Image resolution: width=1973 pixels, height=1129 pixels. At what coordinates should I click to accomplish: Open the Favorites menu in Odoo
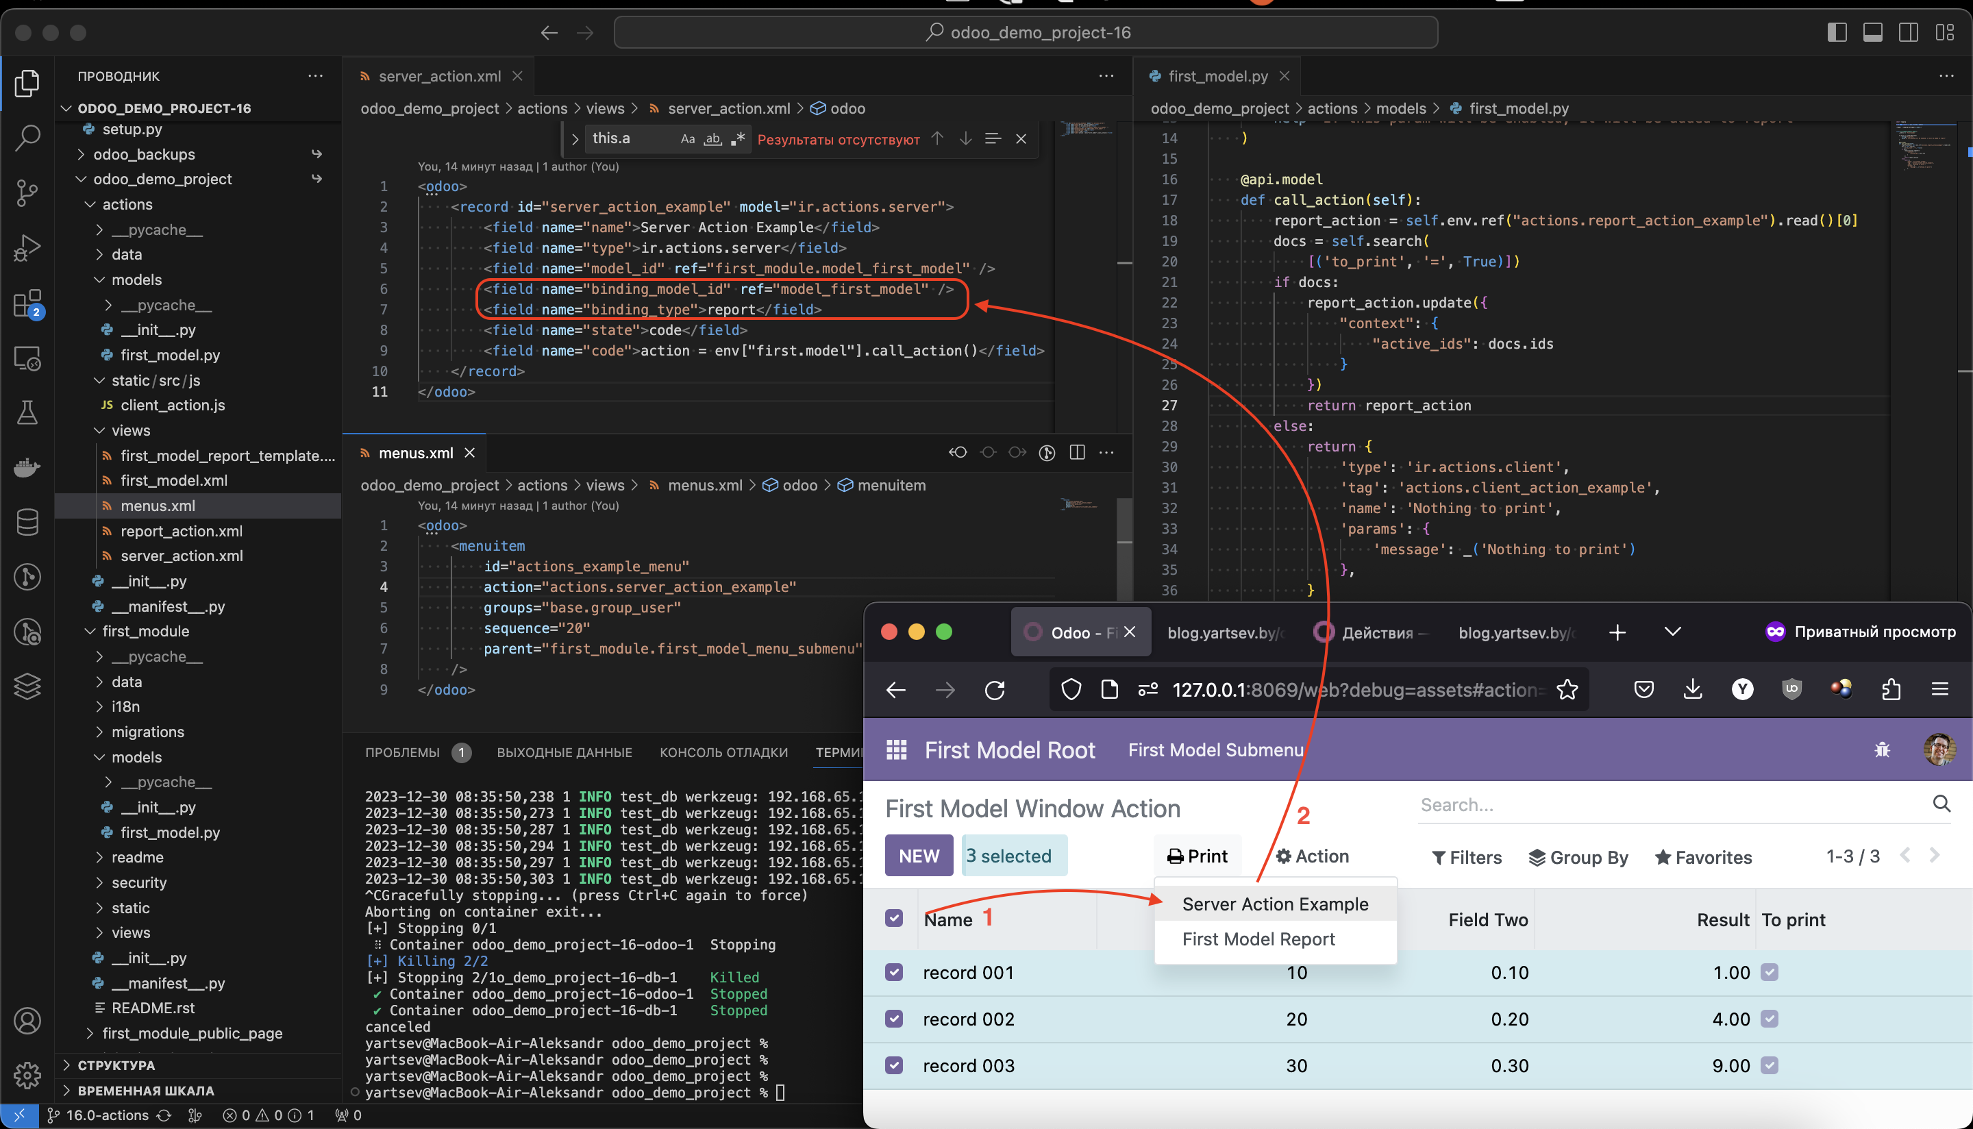pos(1703,858)
